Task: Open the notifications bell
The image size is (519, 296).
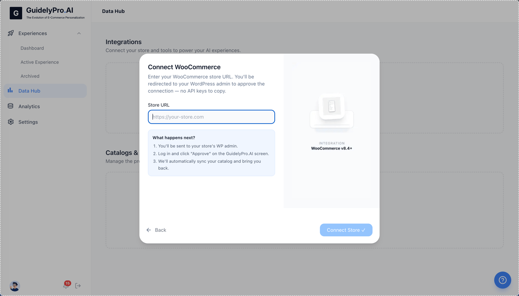Action: pyautogui.click(x=66, y=285)
